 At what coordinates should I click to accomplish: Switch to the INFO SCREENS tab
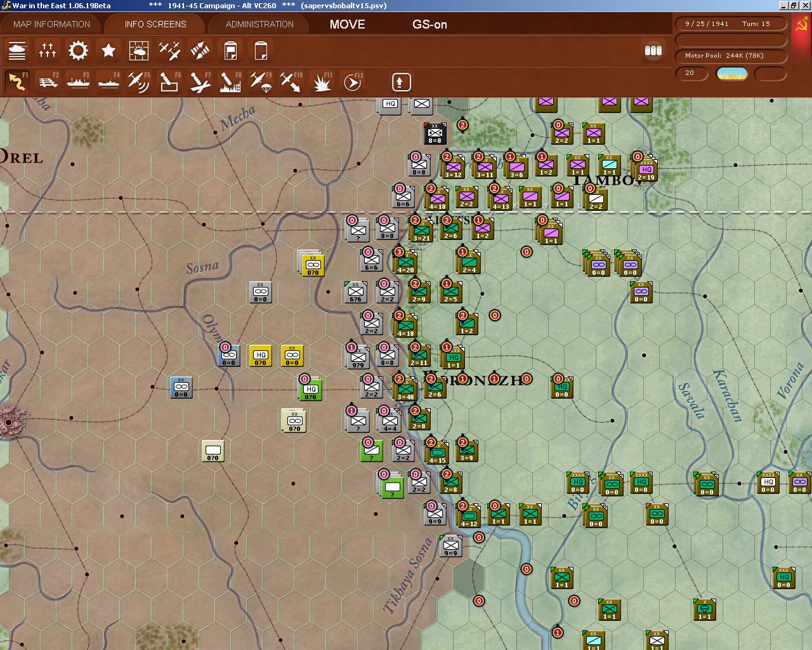[155, 24]
